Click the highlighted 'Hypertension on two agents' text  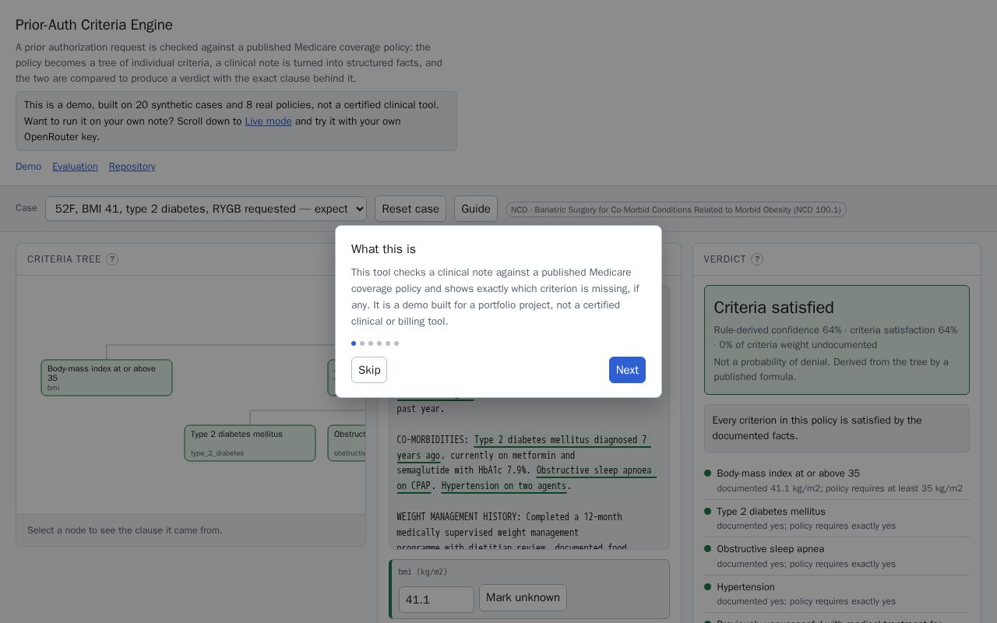tap(505, 486)
